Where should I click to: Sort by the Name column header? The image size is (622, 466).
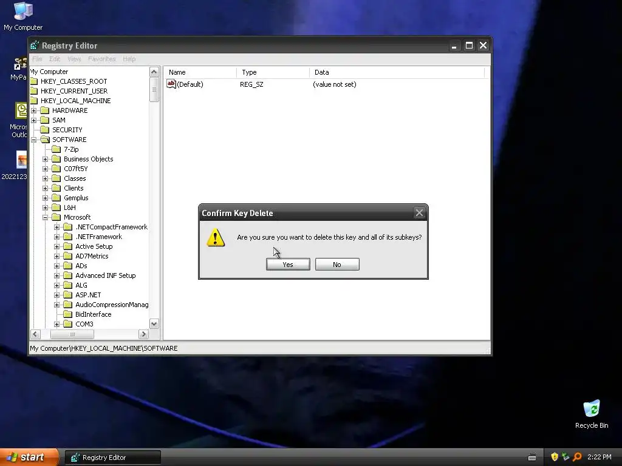[x=200, y=72]
